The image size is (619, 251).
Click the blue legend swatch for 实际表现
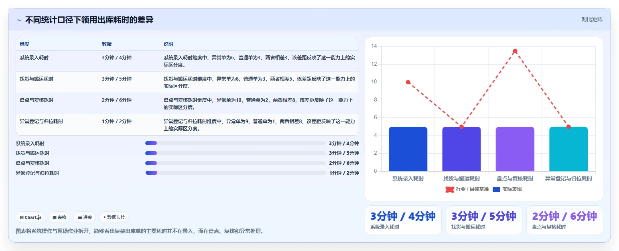(x=496, y=189)
